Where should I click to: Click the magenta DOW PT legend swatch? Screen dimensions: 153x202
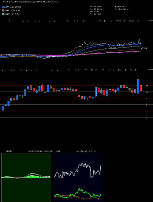3,14
